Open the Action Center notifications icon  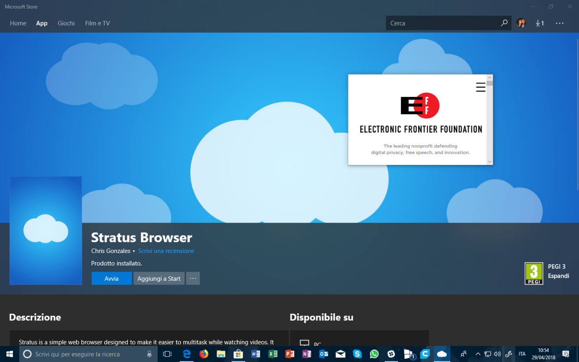coord(566,354)
